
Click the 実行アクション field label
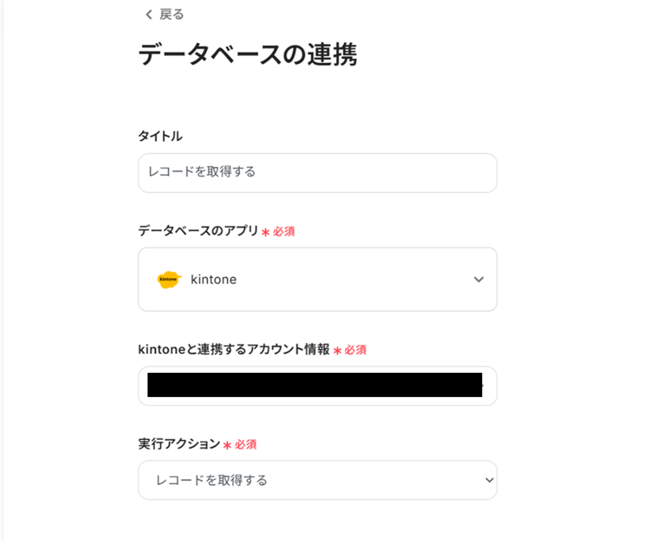click(x=179, y=444)
